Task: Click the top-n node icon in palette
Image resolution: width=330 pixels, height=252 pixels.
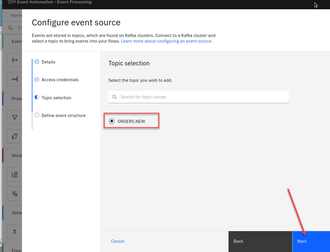Action: pos(15,193)
